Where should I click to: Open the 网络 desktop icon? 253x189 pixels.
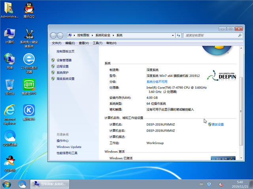pos(9,61)
